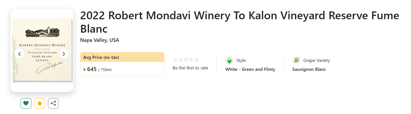Click the share icon below the label
Screen dimensions: 411x114
click(x=53, y=103)
